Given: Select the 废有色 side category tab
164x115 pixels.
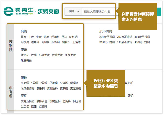Looking at the screenshot, I should tap(11, 92).
